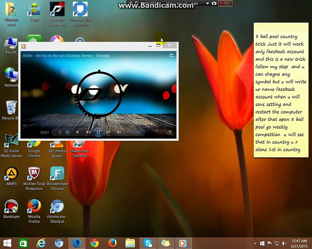Image resolution: width=312 pixels, height=249 pixels.
Task: Open Chromium from the taskbar
Action: click(59, 243)
